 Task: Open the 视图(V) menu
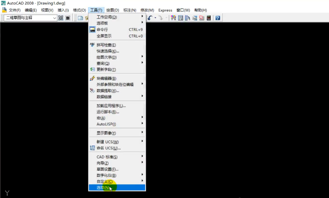(47, 10)
